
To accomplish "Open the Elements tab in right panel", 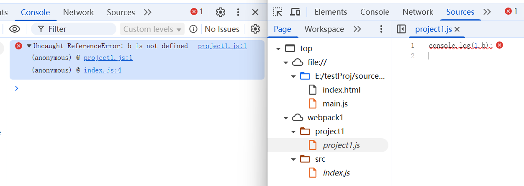I will [331, 12].
